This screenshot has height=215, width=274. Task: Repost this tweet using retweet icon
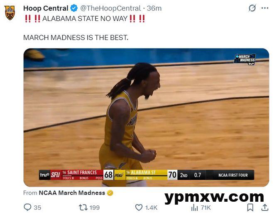coord(83,207)
